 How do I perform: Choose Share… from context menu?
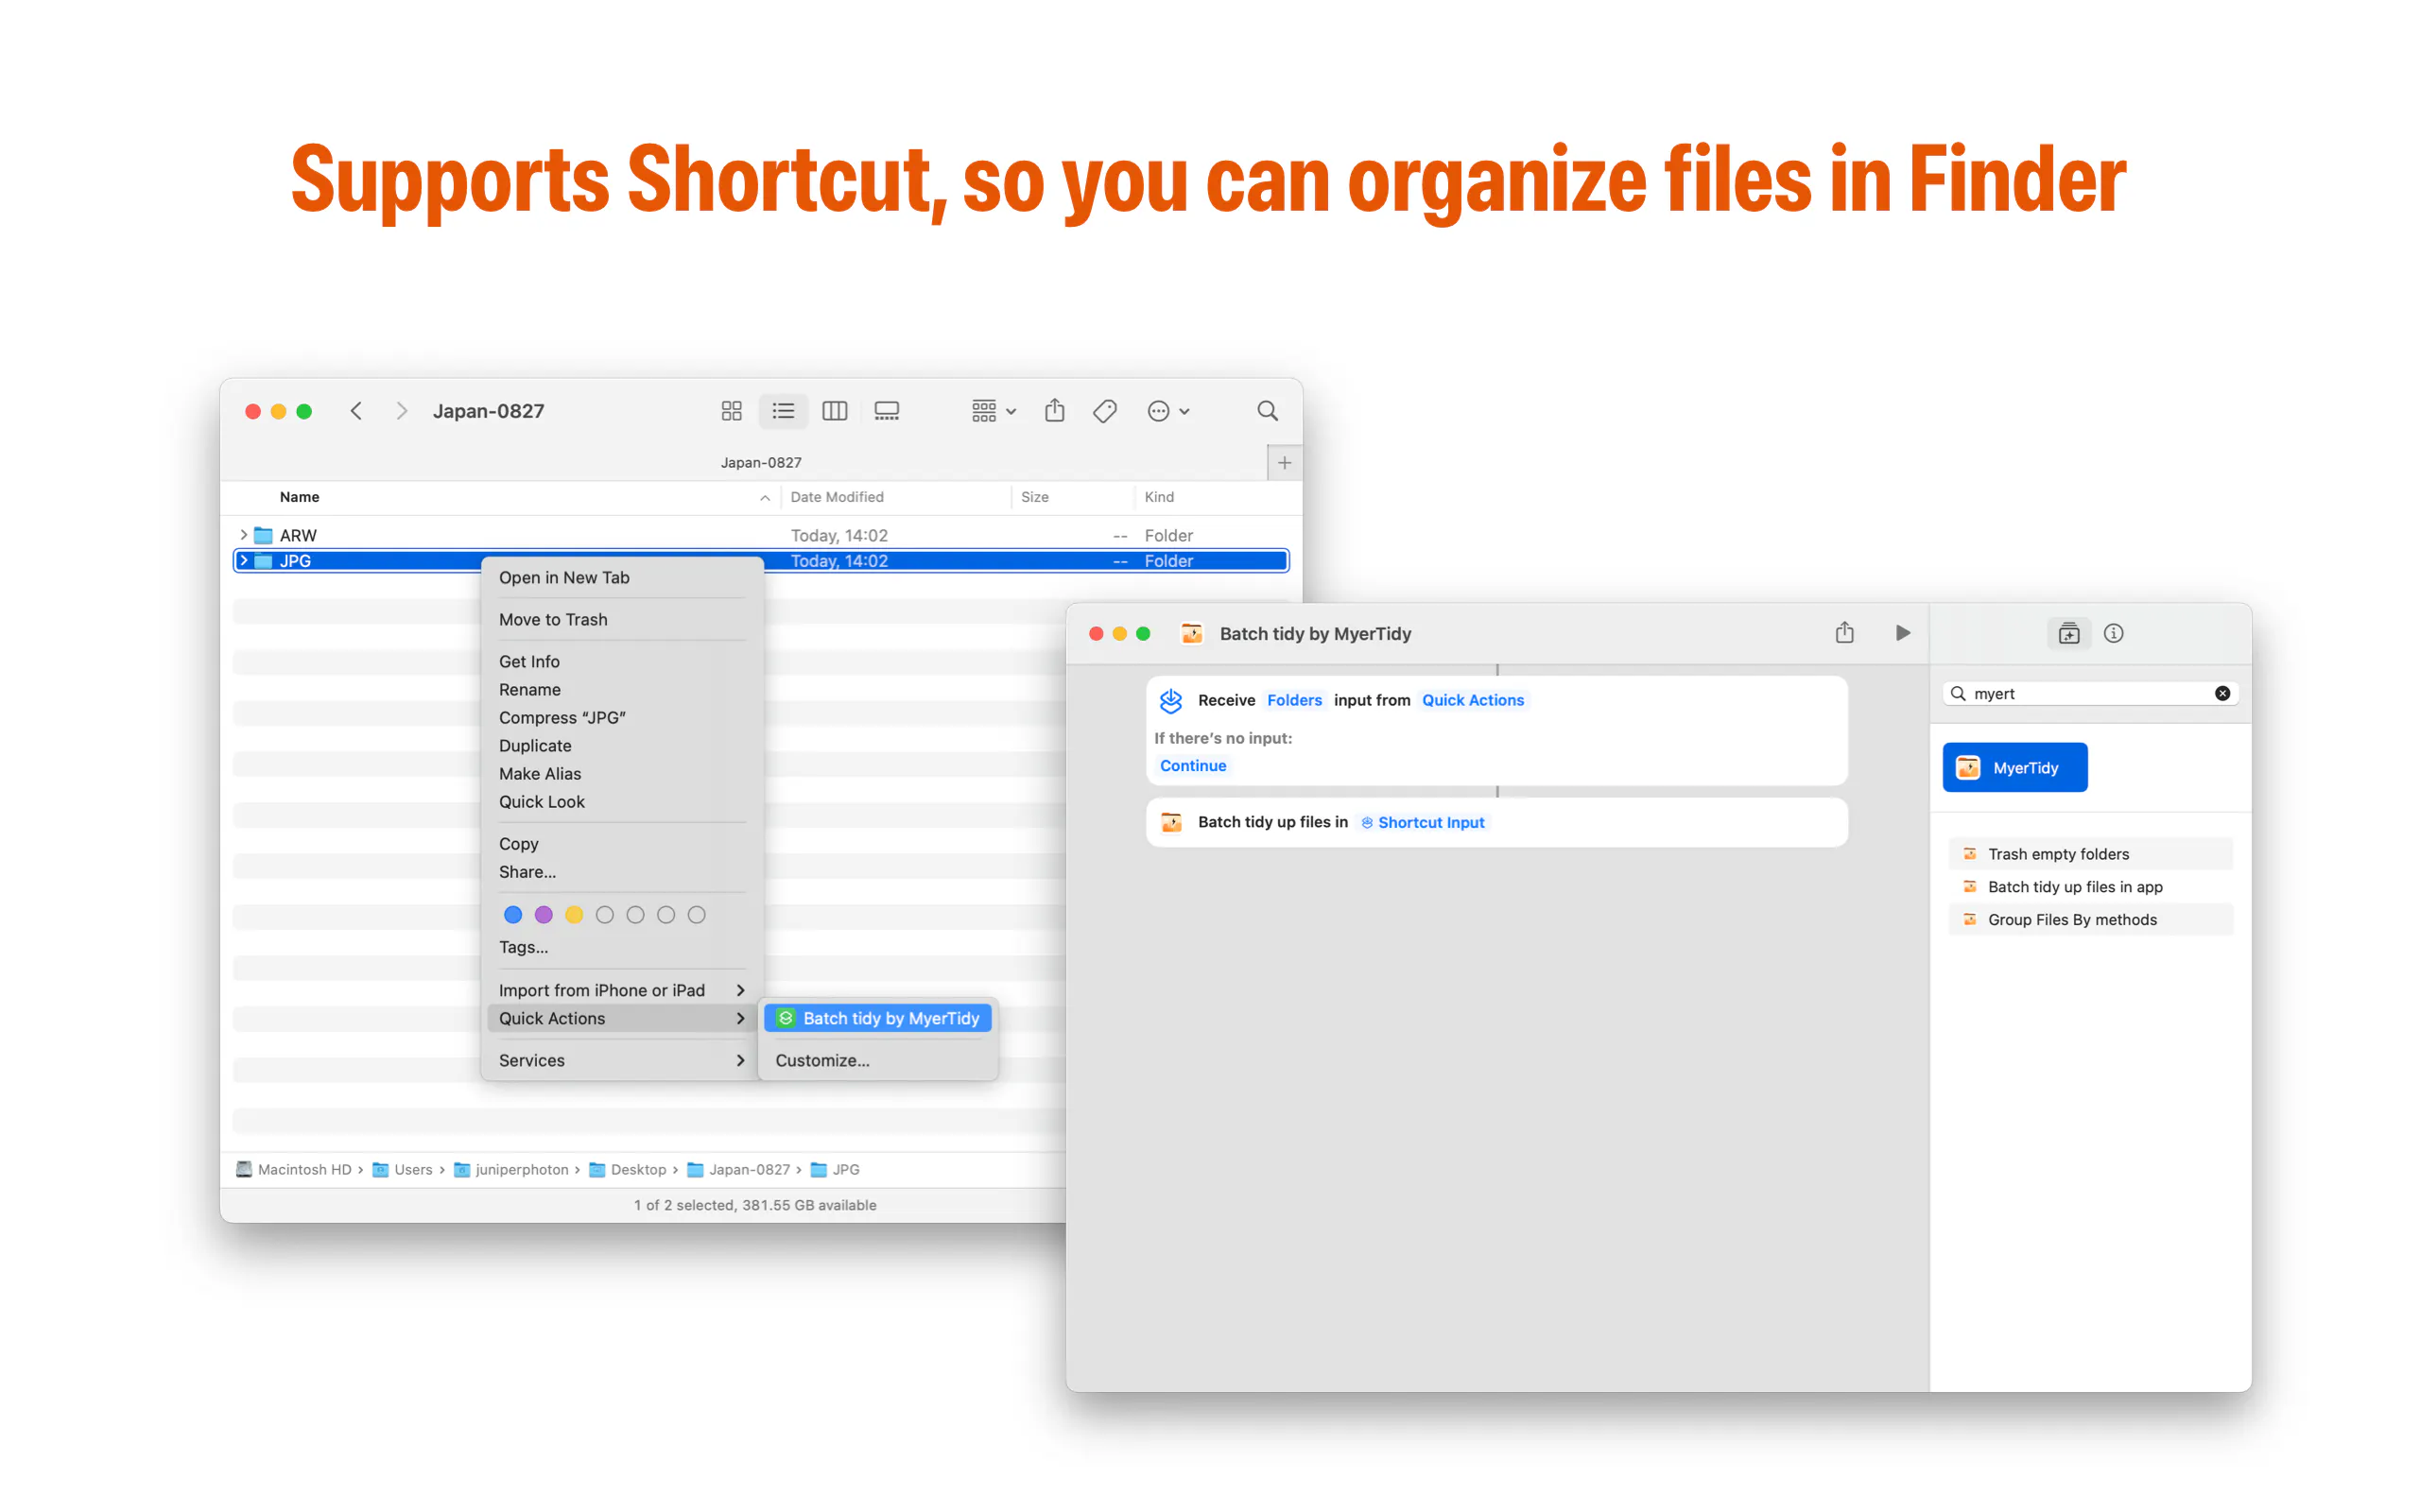point(527,871)
